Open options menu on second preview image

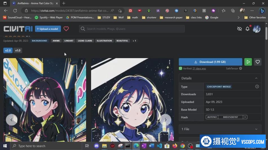coord(170,62)
